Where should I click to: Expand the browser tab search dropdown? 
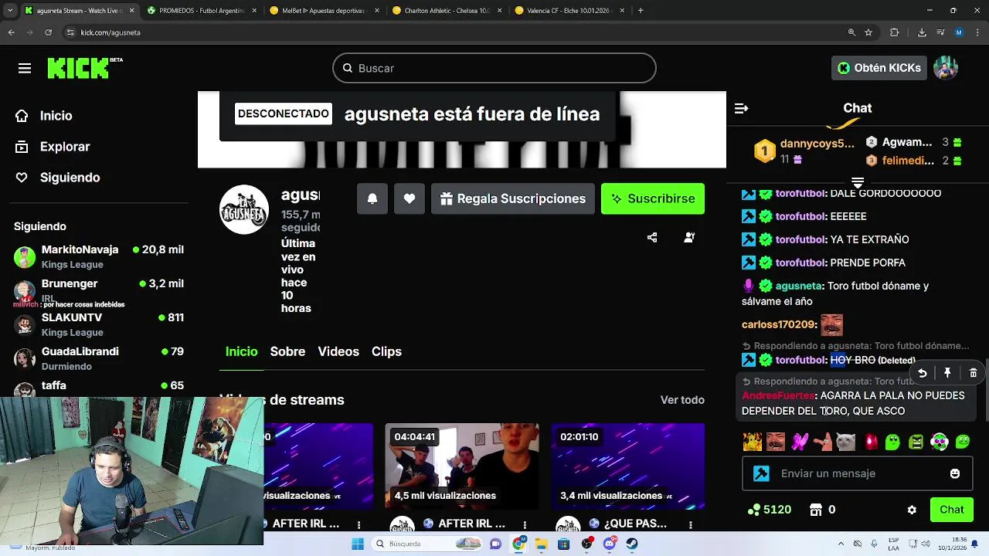point(10,11)
